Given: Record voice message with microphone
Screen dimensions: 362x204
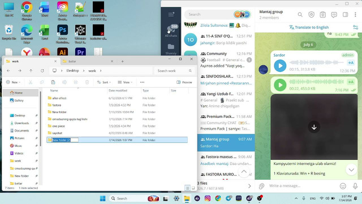Looking at the screenshot, I should [355, 186].
